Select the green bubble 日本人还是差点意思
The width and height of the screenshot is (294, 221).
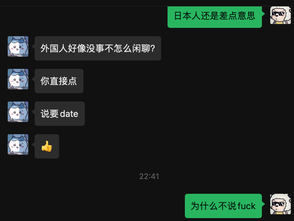point(215,17)
